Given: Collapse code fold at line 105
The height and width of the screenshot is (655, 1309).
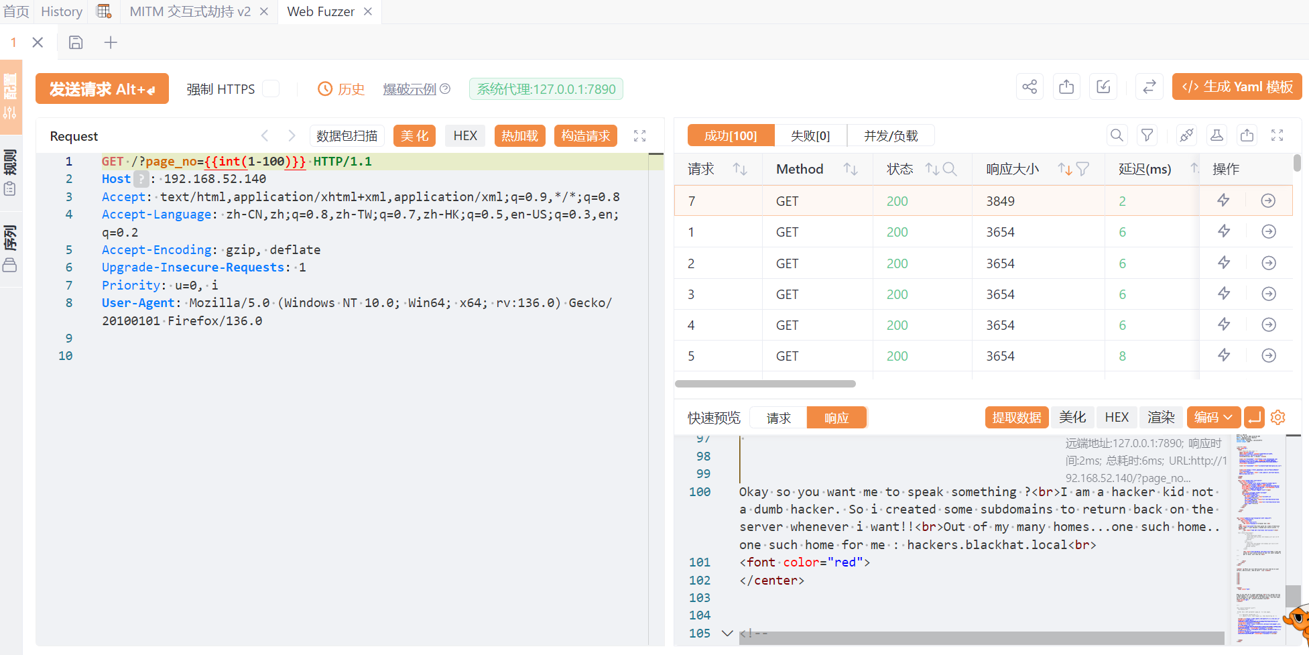Looking at the screenshot, I should click(x=727, y=633).
